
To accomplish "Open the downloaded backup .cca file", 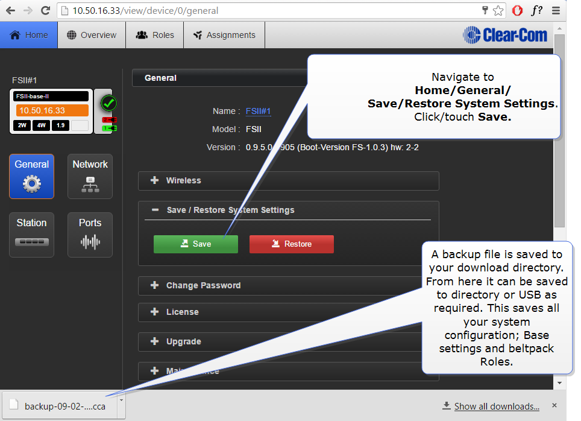I will pos(59,406).
